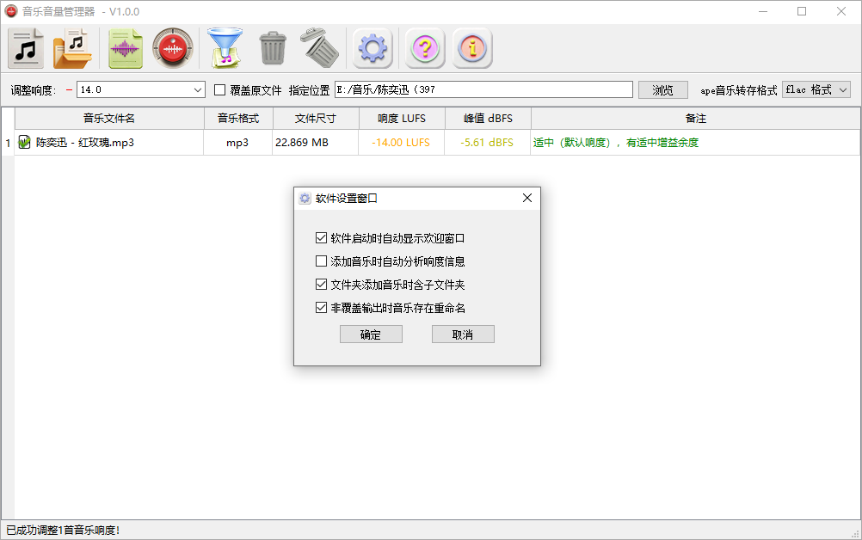Sort by the 响度 LUFS column header
The image size is (862, 540).
401,118
